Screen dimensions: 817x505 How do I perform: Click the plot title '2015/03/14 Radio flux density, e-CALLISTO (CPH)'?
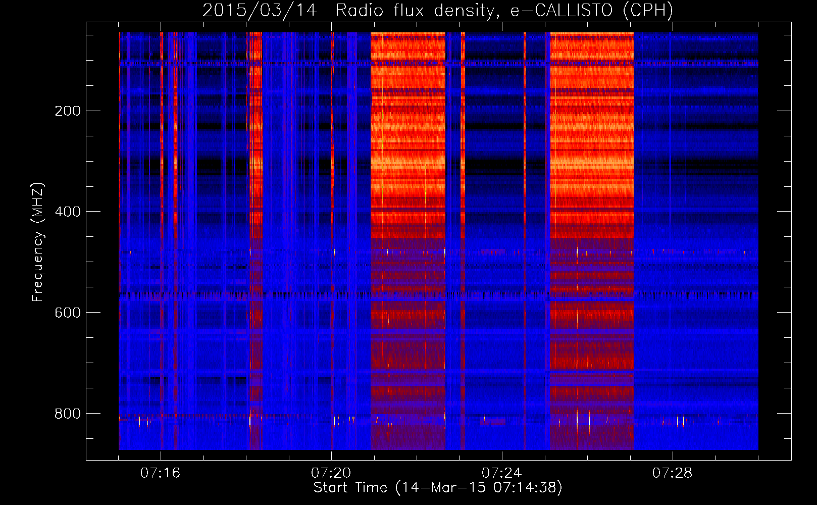(x=438, y=10)
